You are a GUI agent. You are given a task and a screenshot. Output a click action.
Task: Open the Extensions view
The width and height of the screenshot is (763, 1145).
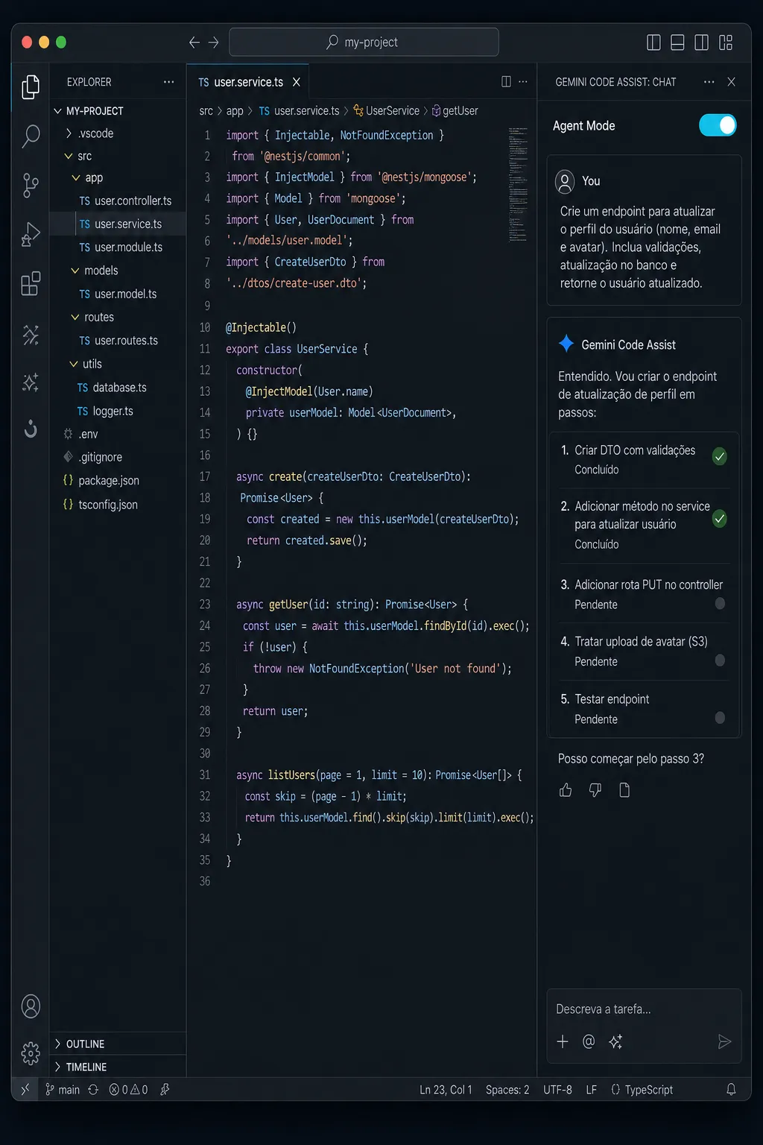click(31, 283)
